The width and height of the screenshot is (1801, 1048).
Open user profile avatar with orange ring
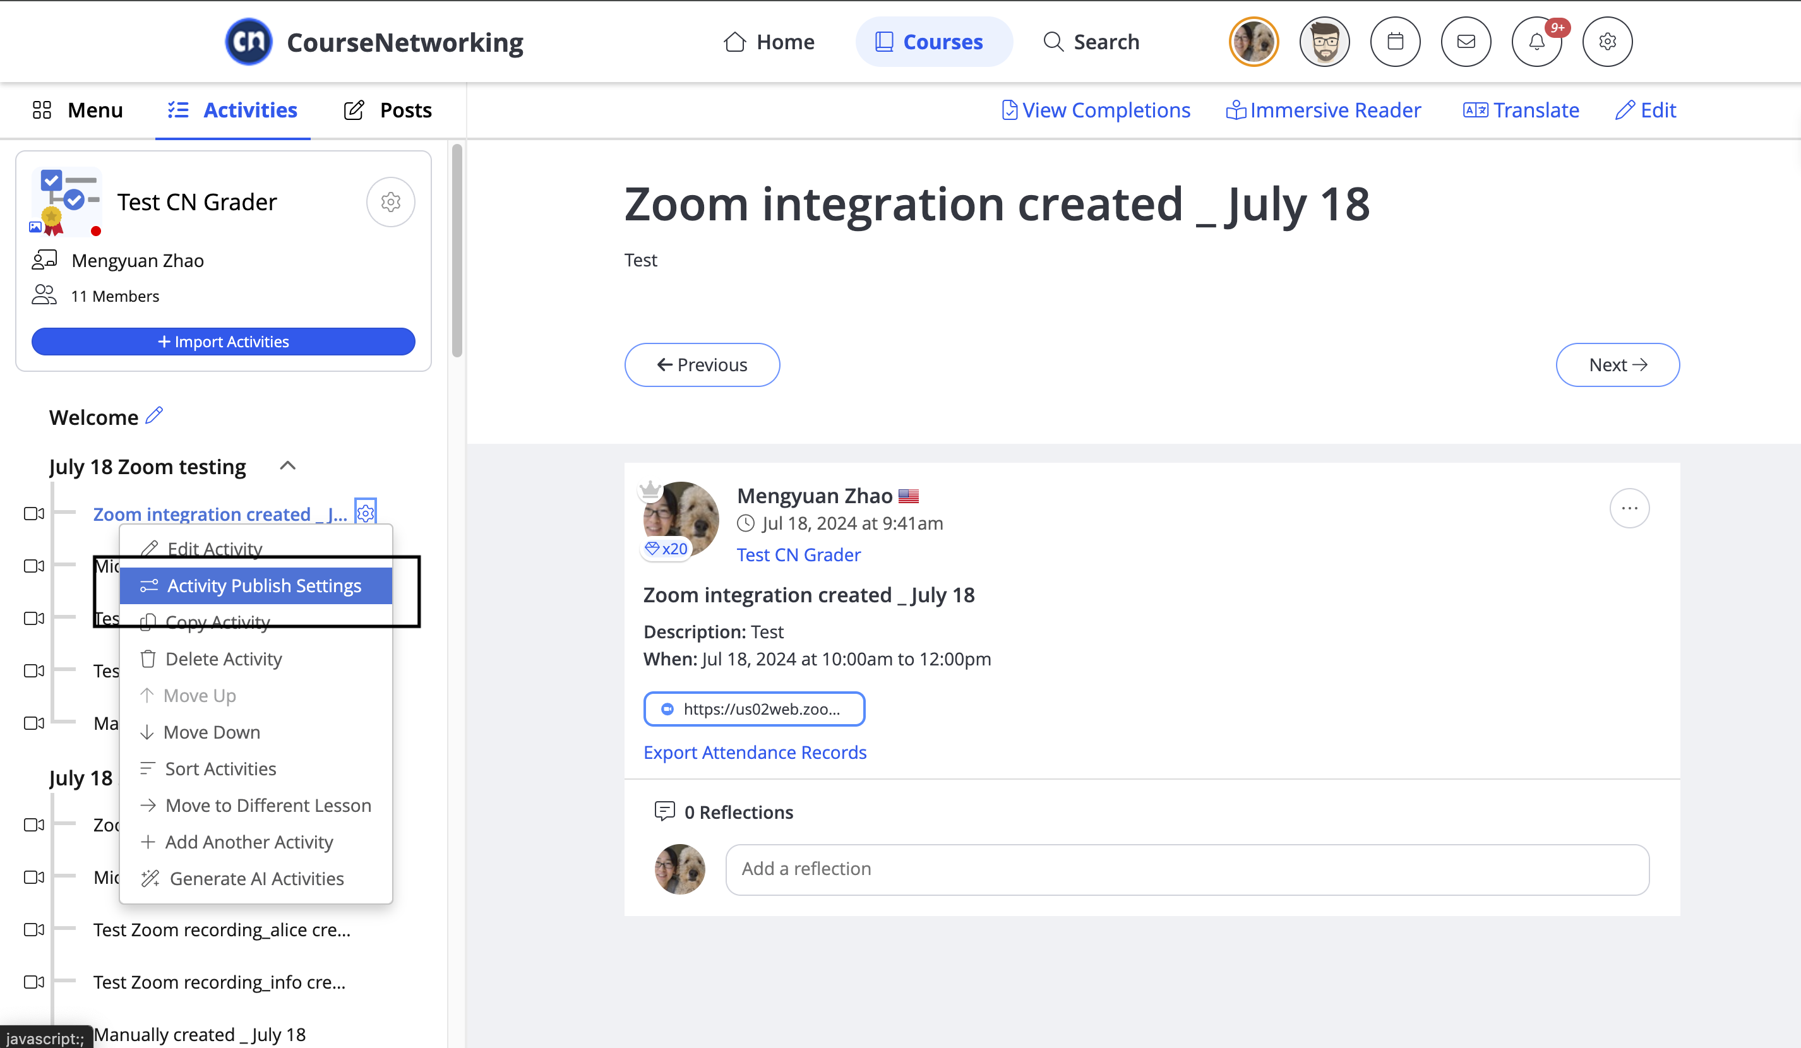pos(1254,42)
